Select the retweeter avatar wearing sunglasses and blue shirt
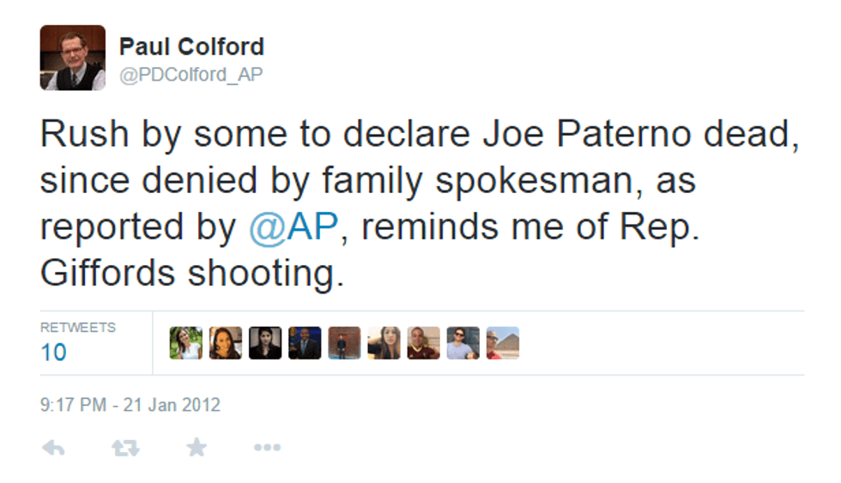 [x=463, y=343]
